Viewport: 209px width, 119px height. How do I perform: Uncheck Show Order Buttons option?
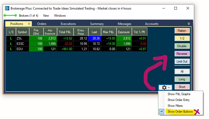pos(180,112)
